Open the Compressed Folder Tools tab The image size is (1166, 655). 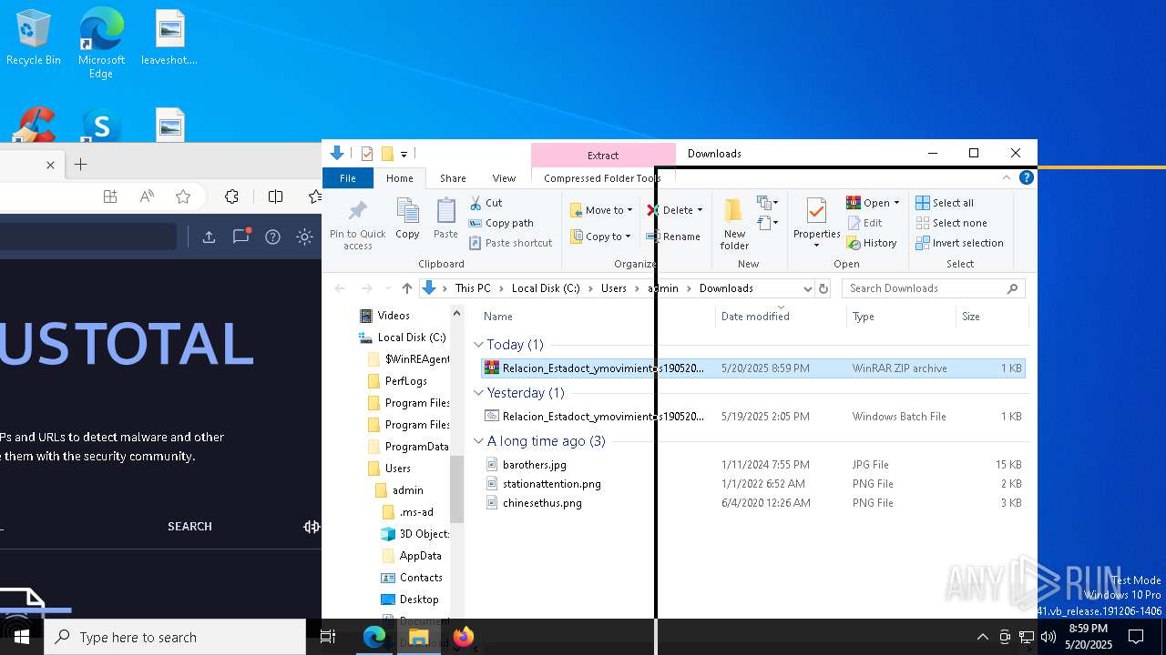[x=601, y=178]
